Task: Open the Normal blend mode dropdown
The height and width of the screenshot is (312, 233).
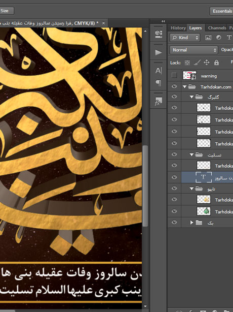Action: pos(193,50)
